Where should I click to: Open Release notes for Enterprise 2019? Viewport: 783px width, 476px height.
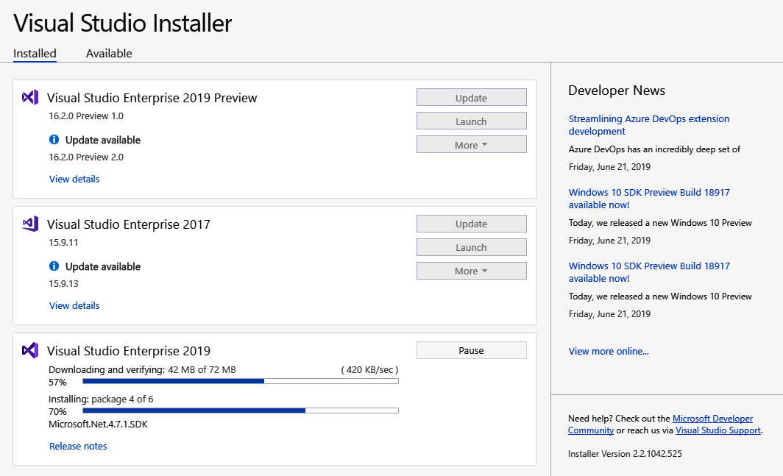(x=78, y=447)
